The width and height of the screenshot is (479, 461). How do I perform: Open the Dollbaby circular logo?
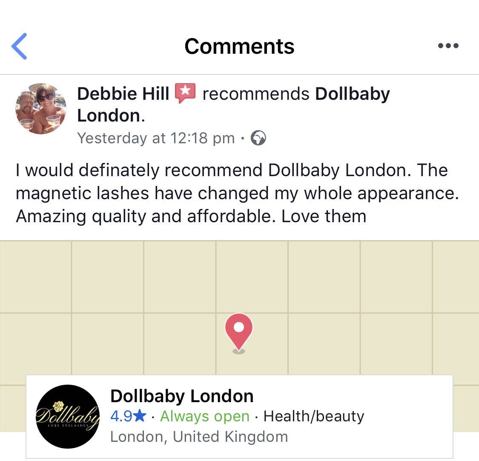[68, 417]
